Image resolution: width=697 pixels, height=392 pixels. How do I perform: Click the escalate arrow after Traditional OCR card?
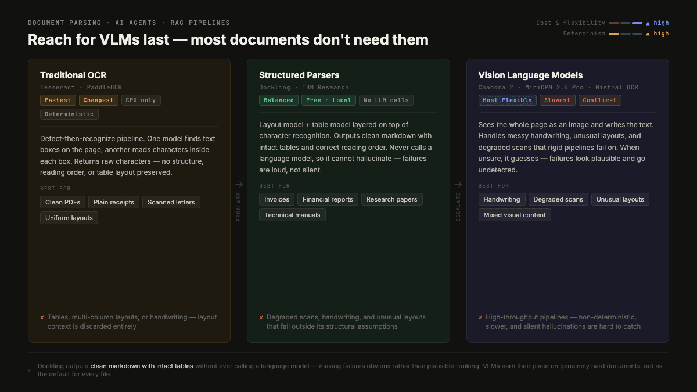(239, 185)
